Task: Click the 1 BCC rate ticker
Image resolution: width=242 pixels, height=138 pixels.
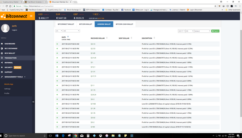Action: (96, 16)
